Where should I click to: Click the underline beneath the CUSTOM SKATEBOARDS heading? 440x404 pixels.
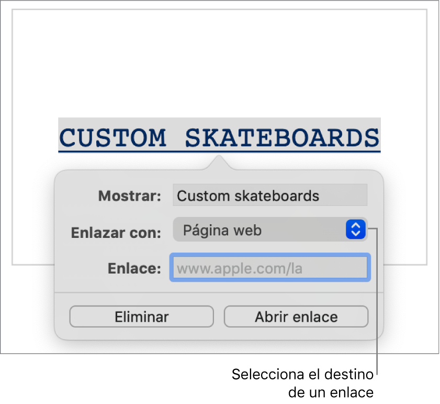(219, 152)
